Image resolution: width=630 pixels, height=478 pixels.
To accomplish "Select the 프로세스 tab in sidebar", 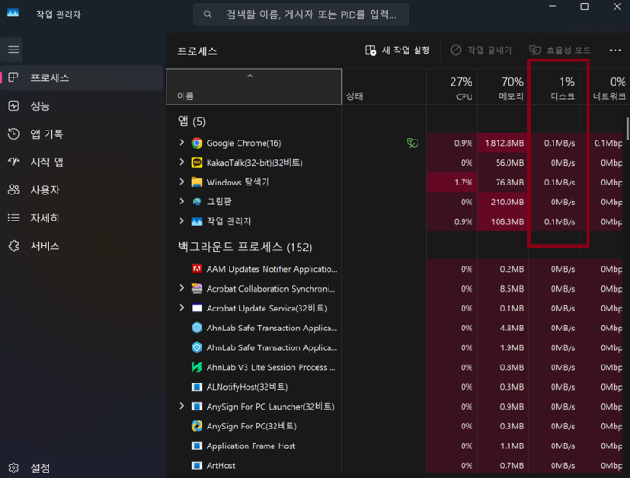I will [x=81, y=77].
